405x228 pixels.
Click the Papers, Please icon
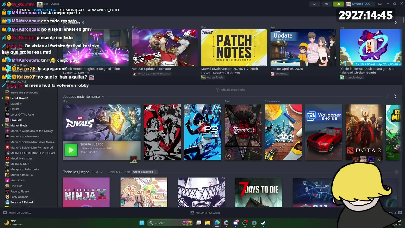(7, 191)
